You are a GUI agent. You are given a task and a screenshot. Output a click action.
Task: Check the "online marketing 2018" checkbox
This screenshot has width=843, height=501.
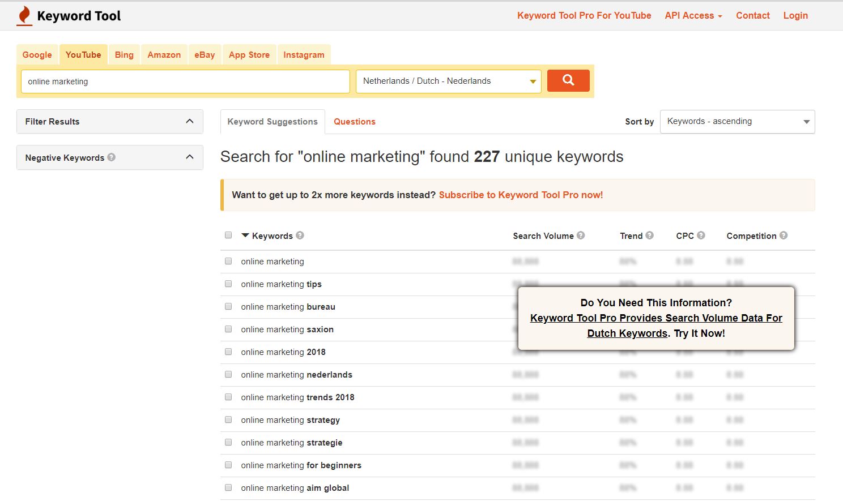point(228,352)
